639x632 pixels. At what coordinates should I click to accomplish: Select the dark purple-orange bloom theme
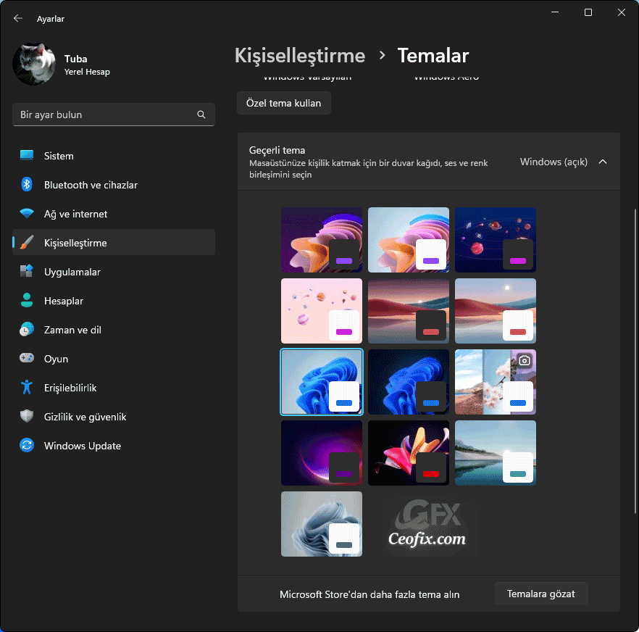click(x=322, y=240)
